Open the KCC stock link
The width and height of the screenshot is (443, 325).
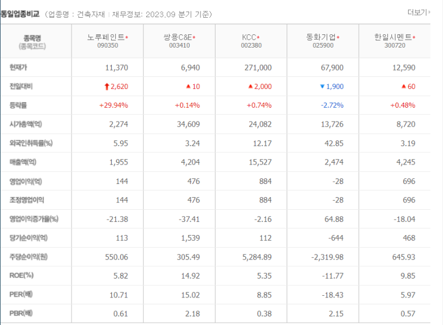tap(249, 37)
